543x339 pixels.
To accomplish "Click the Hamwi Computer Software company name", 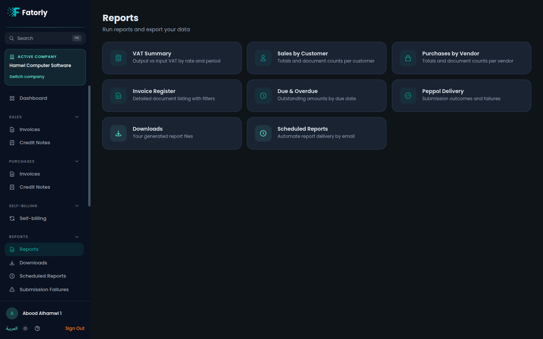I will (x=40, y=66).
